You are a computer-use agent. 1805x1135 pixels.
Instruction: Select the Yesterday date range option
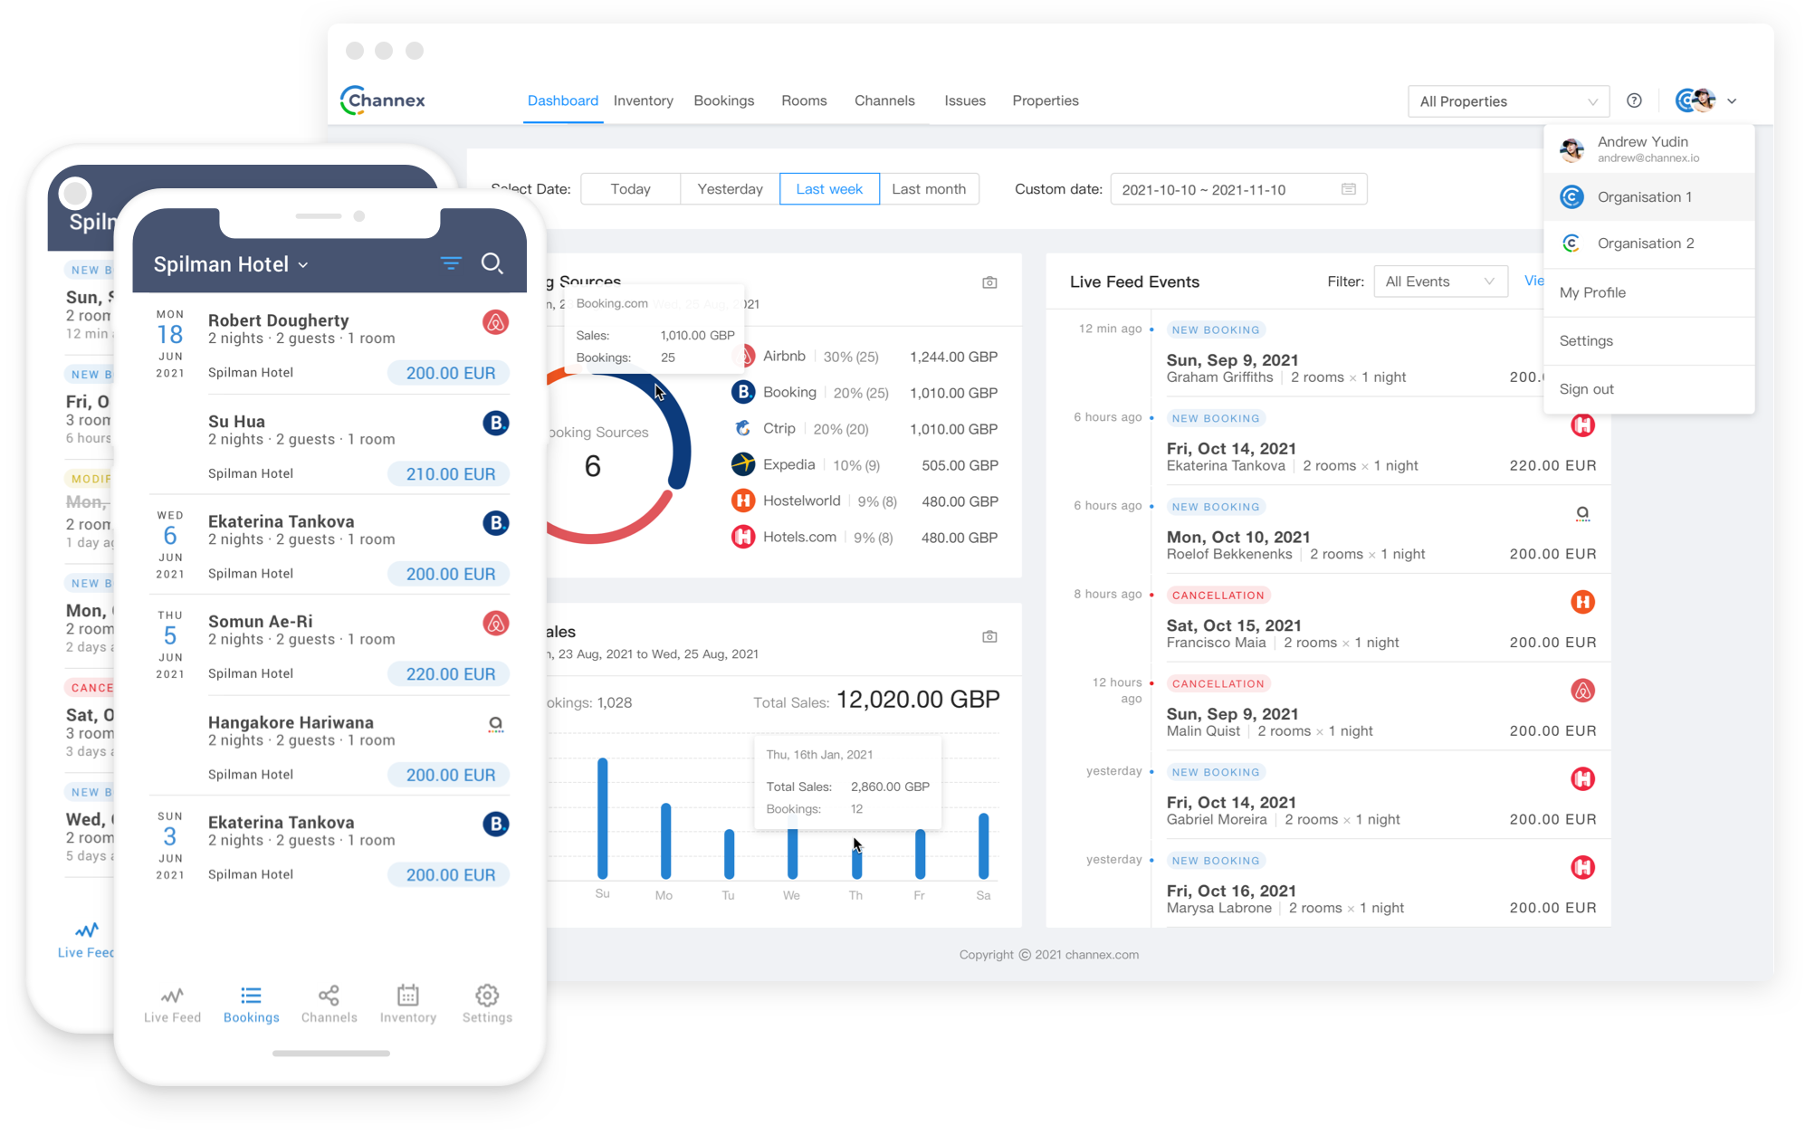(730, 188)
